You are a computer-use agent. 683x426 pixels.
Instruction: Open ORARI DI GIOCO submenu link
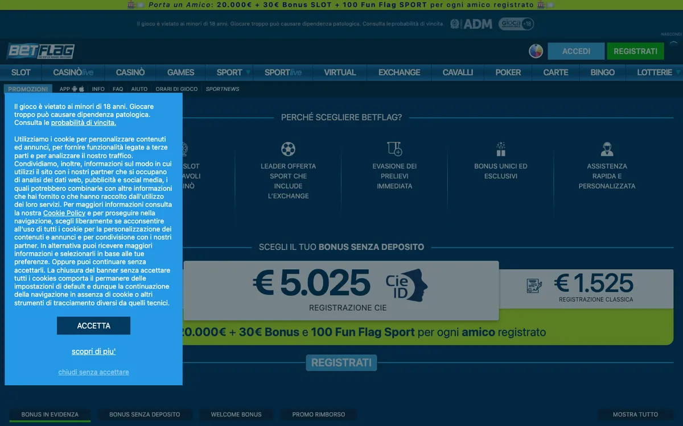(176, 89)
